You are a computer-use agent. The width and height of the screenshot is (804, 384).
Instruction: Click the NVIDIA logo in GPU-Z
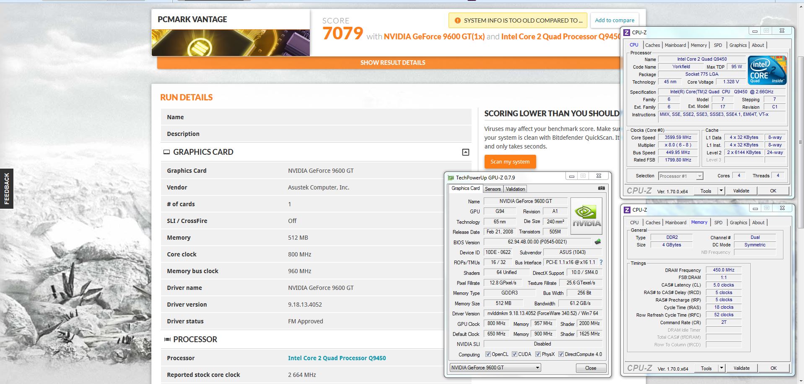pos(586,216)
